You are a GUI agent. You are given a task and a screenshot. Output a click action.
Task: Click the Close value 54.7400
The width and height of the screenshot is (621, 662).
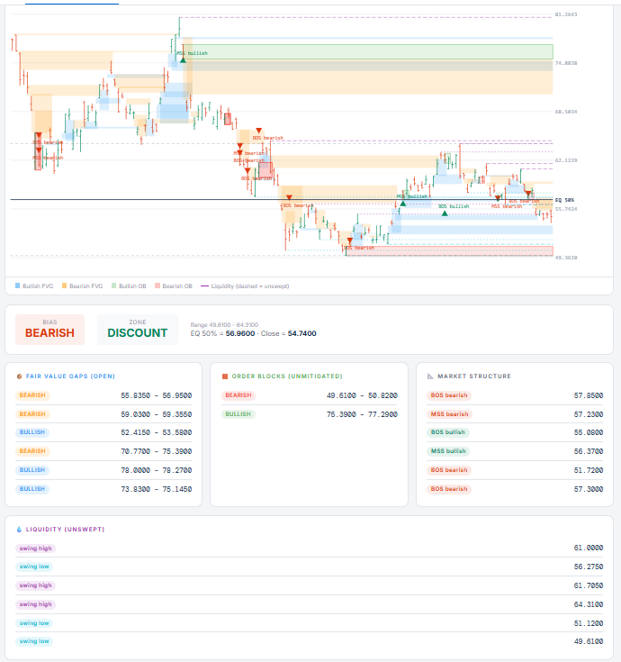(x=301, y=333)
